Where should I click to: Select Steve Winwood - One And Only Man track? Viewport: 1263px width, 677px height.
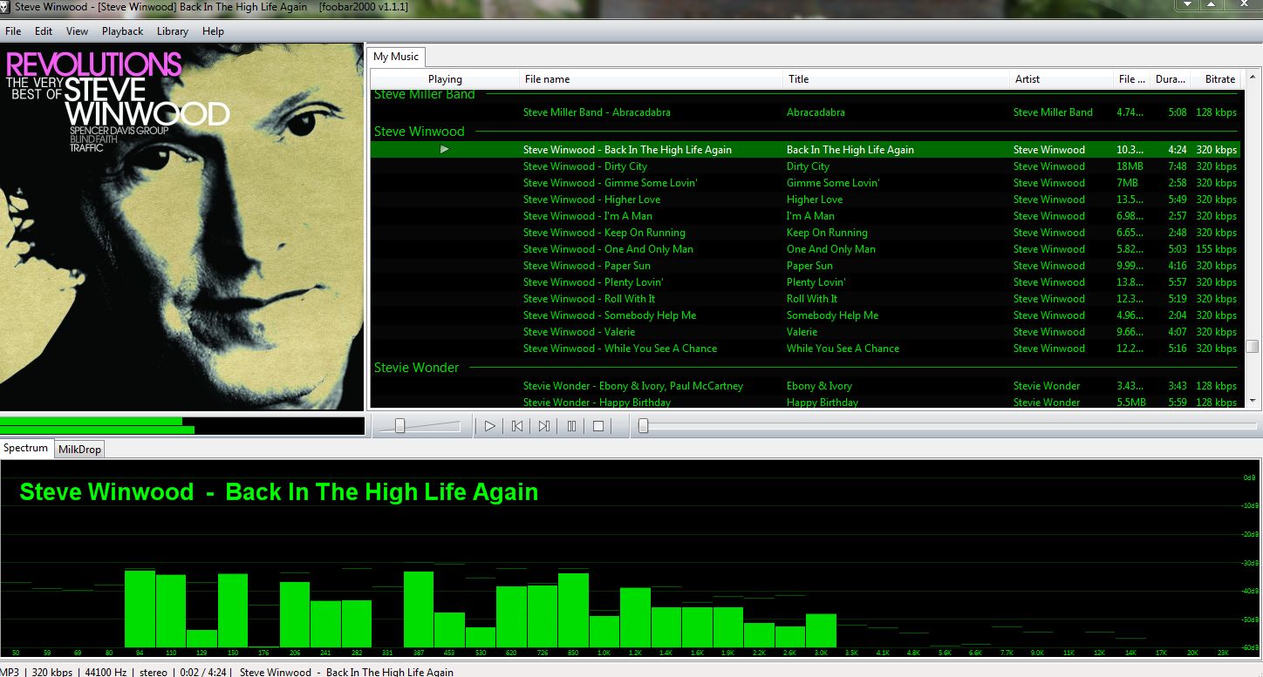coord(805,249)
